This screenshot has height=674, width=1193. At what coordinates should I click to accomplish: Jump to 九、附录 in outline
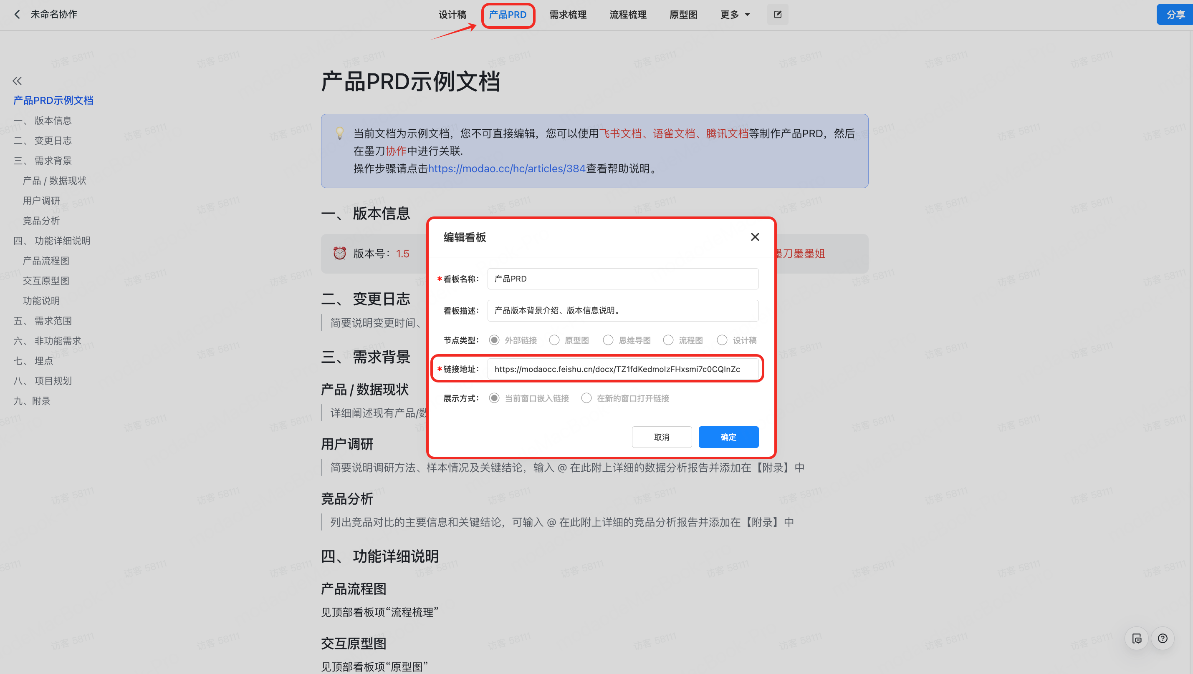click(x=32, y=401)
